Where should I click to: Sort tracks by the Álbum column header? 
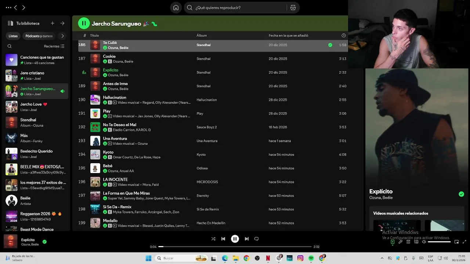[202, 36]
